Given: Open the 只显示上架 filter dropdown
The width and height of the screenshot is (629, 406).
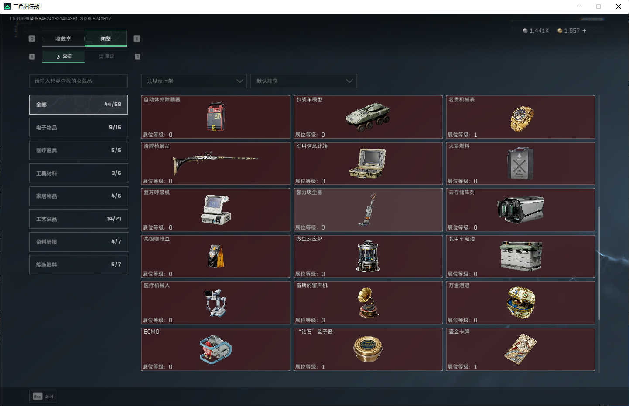Looking at the screenshot, I should point(194,81).
